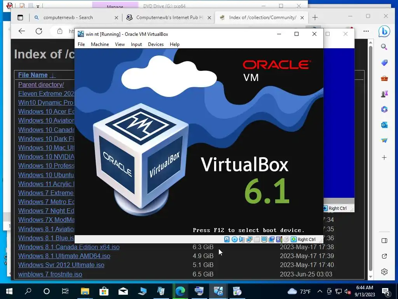398x299 pixels.
Task: Click the optical disc icon in VirtualBox status bar
Action: [234, 239]
